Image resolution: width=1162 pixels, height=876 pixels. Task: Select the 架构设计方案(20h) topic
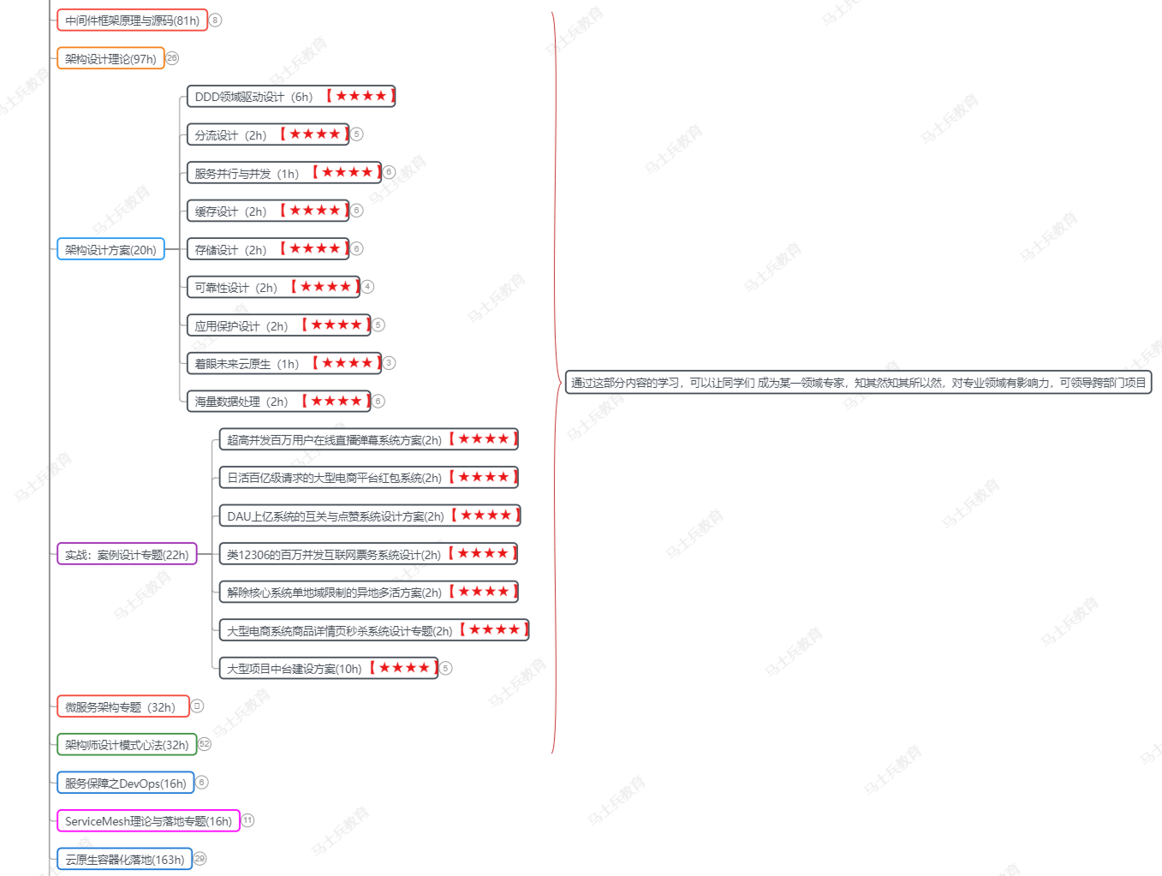pyautogui.click(x=110, y=248)
